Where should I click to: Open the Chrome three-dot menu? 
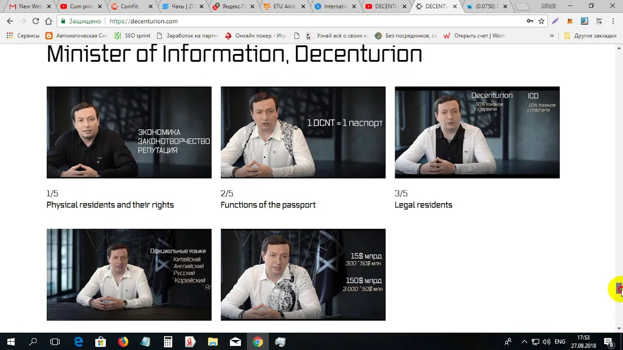614,21
